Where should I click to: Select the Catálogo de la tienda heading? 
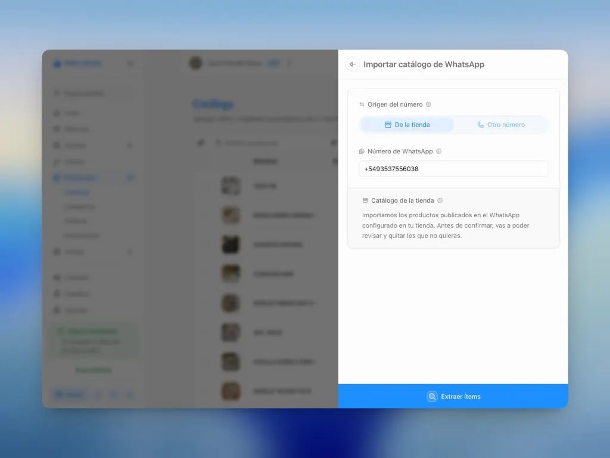tap(402, 200)
